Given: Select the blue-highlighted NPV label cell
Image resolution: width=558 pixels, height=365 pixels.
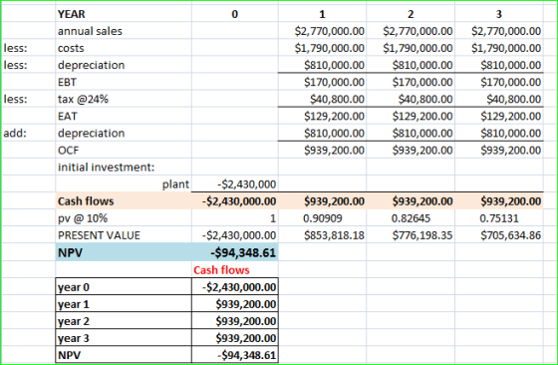Looking at the screenshot, I should point(124,252).
